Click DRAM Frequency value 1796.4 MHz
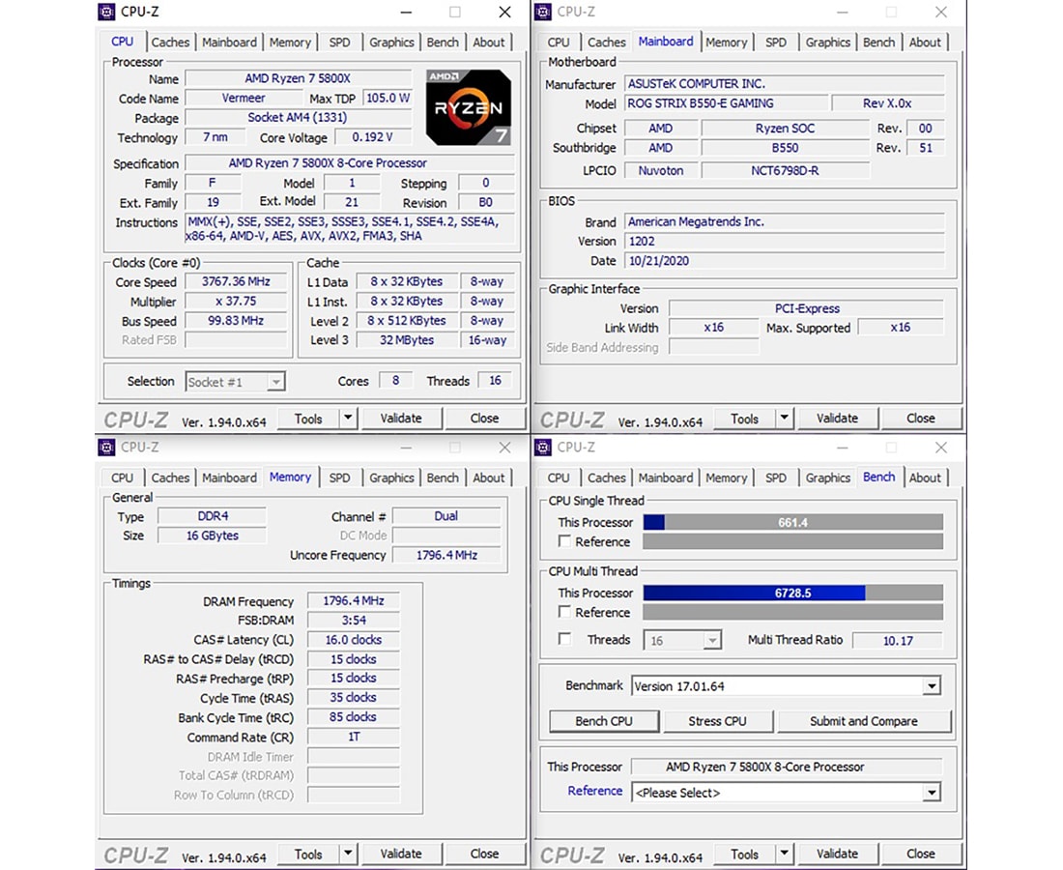Screen dimensions: 1063x870 (353, 601)
